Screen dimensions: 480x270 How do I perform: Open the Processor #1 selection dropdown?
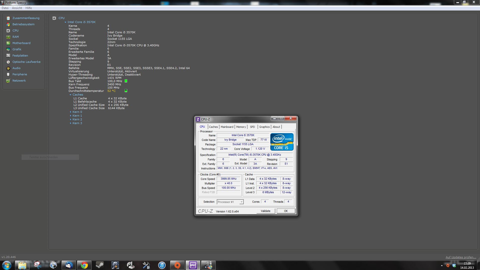(x=241, y=202)
